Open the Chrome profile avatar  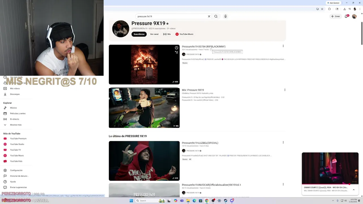355,9
